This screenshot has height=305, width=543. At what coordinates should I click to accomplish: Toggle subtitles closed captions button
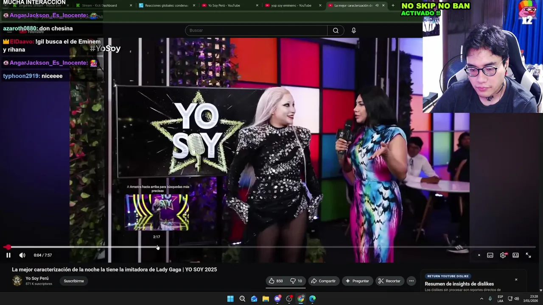pyautogui.click(x=490, y=255)
